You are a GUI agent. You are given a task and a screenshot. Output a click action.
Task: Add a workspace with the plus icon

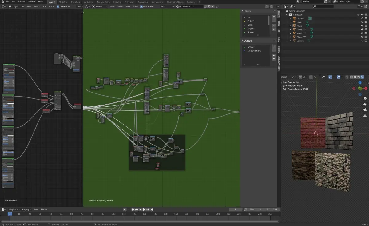(x=199, y=2)
